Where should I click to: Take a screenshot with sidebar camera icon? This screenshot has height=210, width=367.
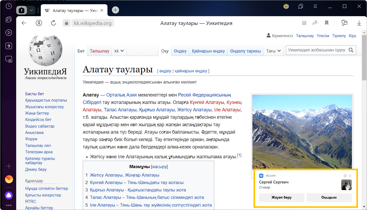tap(9, 59)
